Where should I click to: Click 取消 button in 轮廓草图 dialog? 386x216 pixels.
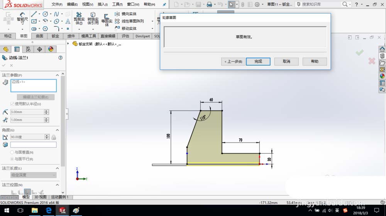286,61
